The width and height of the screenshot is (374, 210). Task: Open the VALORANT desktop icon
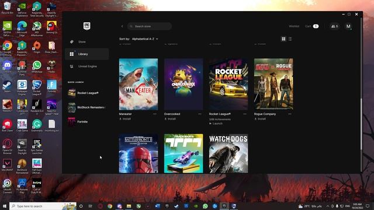click(x=8, y=165)
